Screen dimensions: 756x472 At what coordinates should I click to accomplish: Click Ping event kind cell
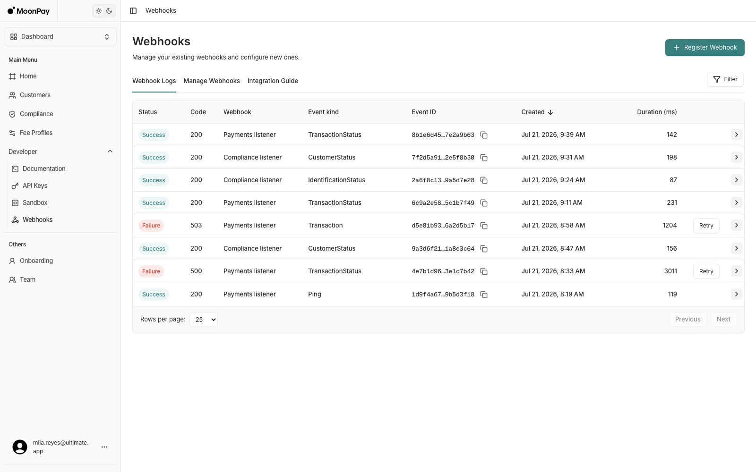point(315,295)
